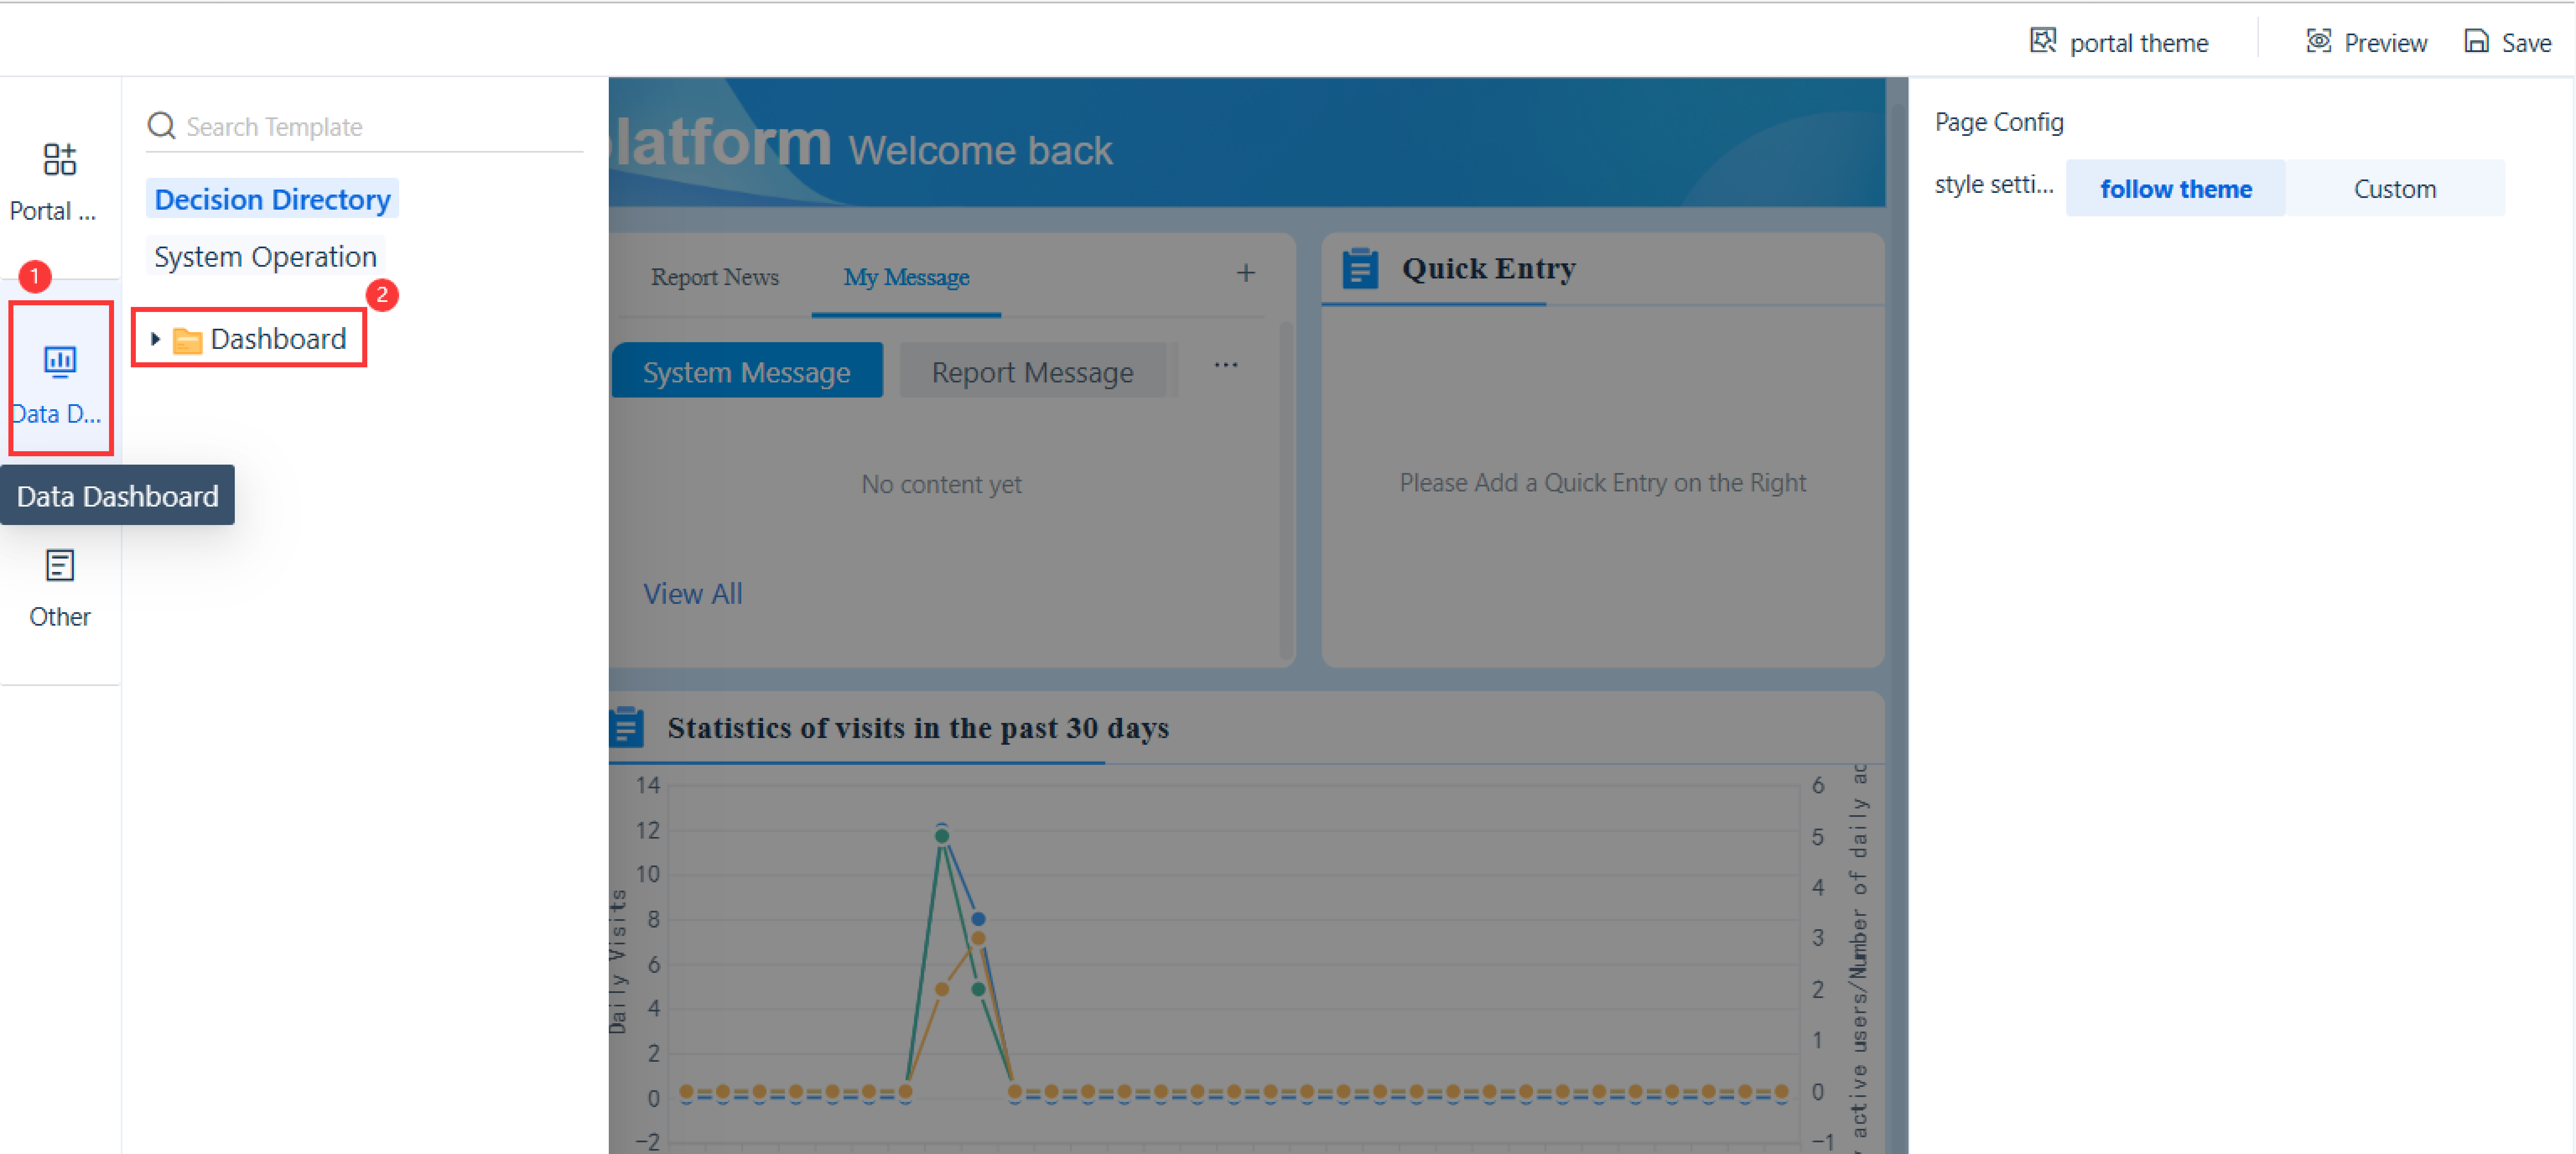Click the View All link
The width and height of the screenshot is (2576, 1154).
click(x=693, y=593)
